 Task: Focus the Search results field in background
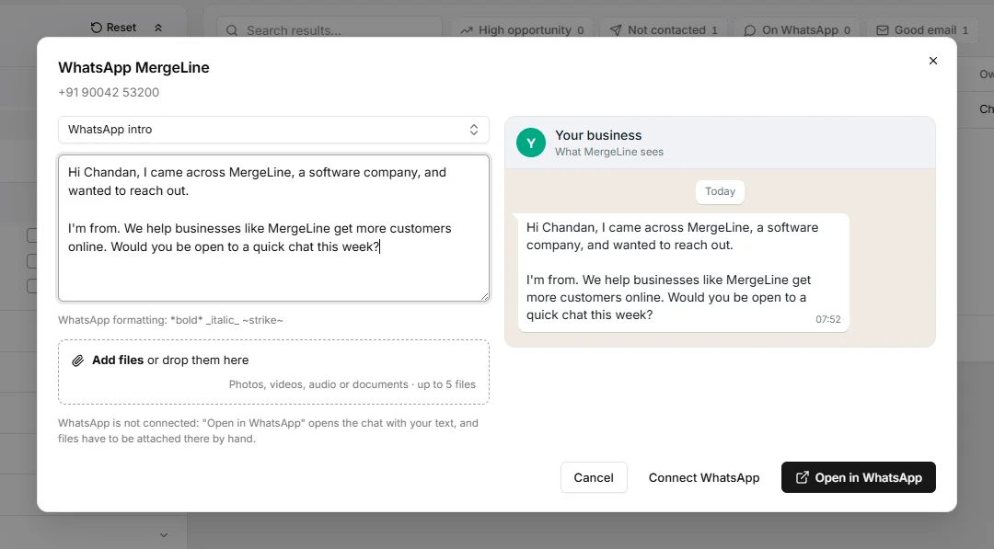click(329, 30)
